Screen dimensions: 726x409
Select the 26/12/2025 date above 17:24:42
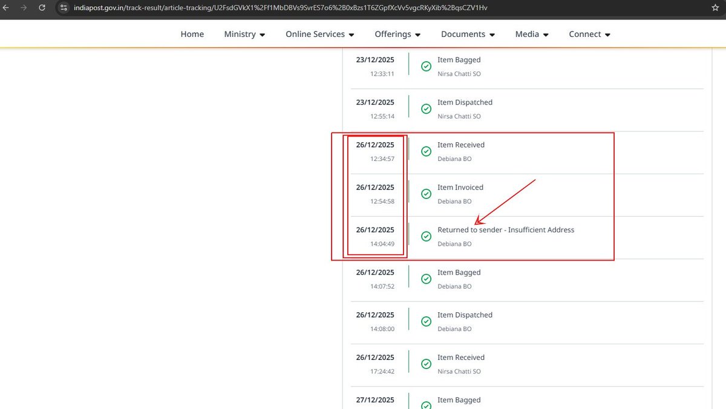375,358
